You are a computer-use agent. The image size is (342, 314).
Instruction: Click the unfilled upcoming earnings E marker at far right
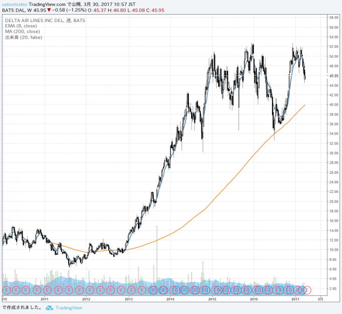tap(307, 290)
